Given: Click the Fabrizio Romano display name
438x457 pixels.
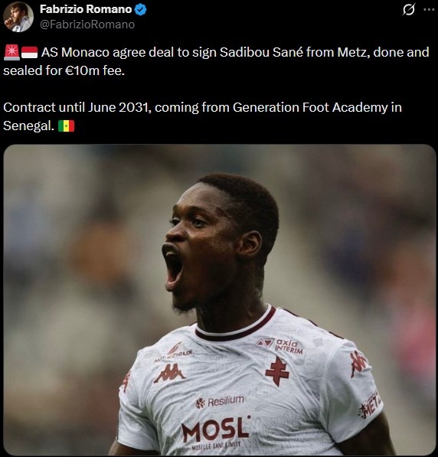Looking at the screenshot, I should [86, 9].
